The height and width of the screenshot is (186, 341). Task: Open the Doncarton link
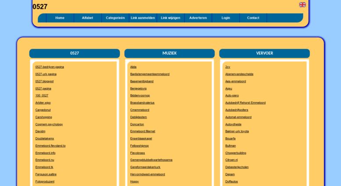137,124
